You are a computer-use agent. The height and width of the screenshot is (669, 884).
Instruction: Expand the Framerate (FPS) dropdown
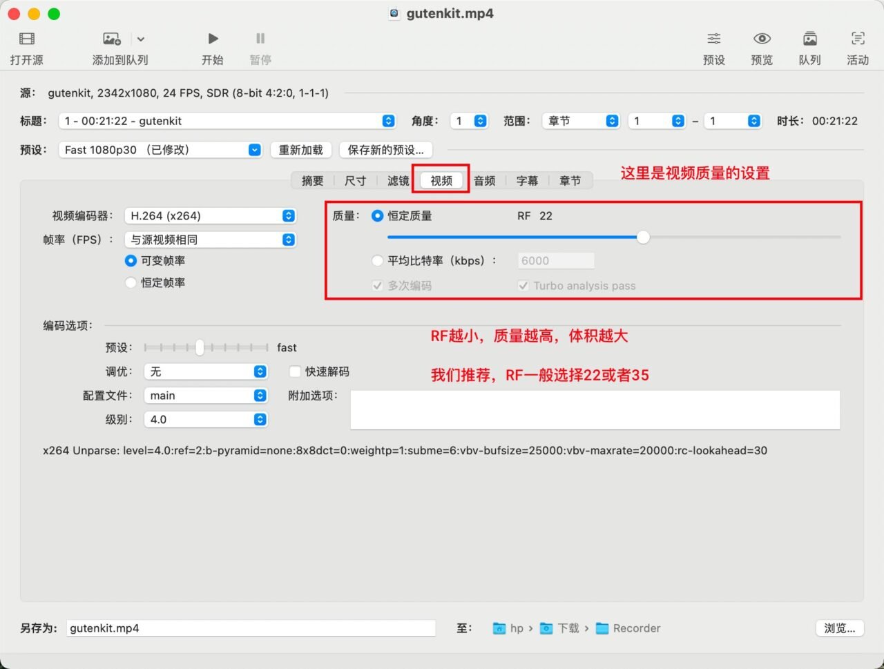[x=210, y=240]
